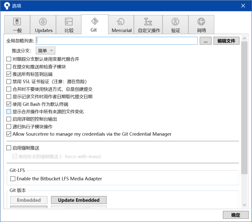Uncheck Allow Sourcetree to manage my credentials
This screenshot has width=252, height=222.
(x=9, y=134)
